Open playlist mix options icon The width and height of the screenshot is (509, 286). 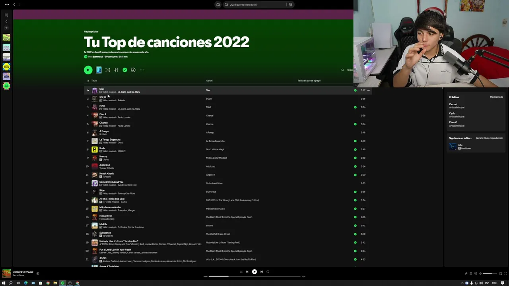click(x=117, y=70)
